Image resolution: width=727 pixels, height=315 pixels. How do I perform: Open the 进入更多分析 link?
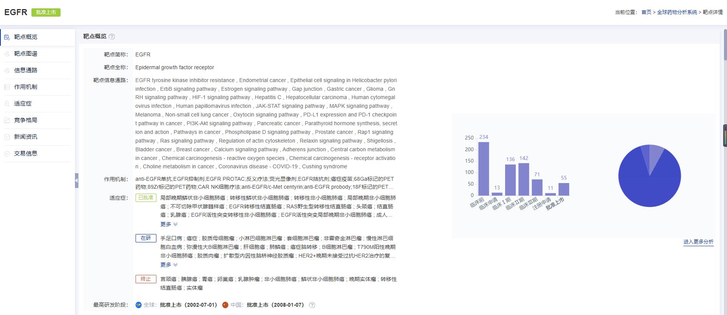[x=698, y=242]
